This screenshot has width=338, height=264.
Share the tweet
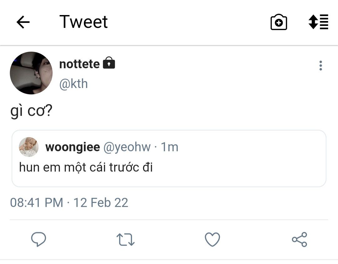click(x=299, y=240)
